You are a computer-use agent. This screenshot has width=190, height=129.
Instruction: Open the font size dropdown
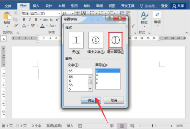point(72,13)
